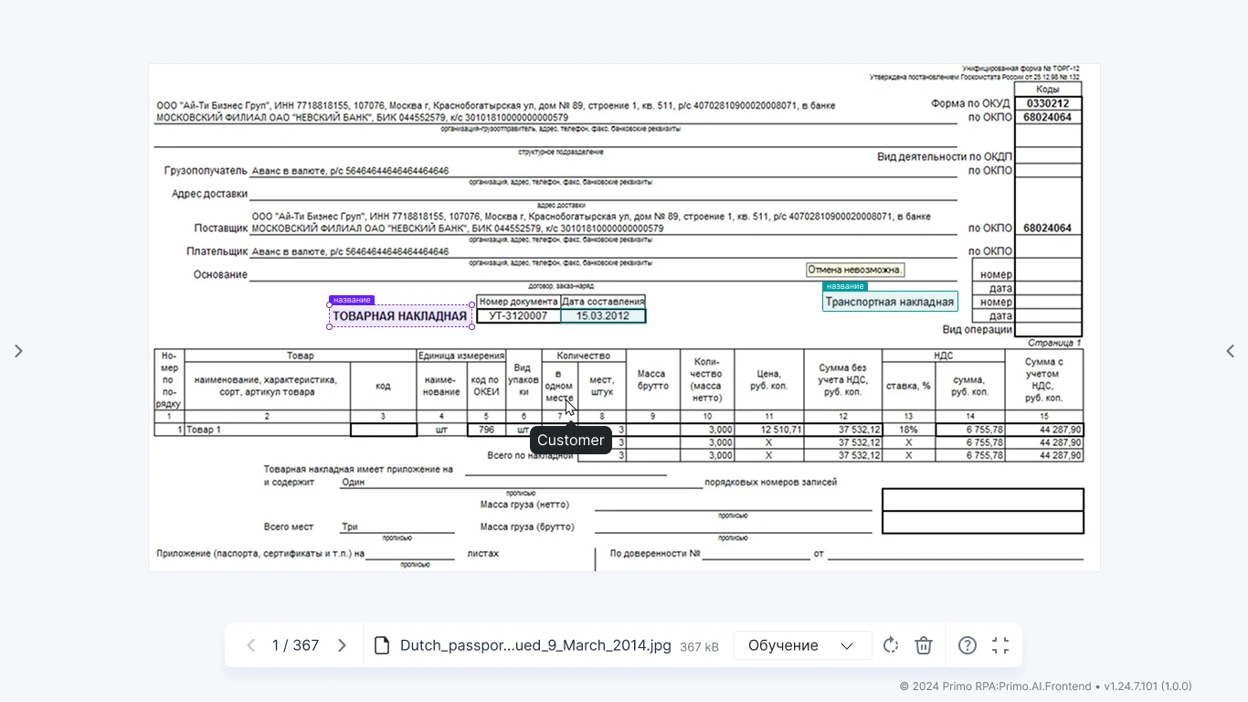This screenshot has width=1248, height=702.
Task: Click the Вид операции label
Action: point(978,329)
